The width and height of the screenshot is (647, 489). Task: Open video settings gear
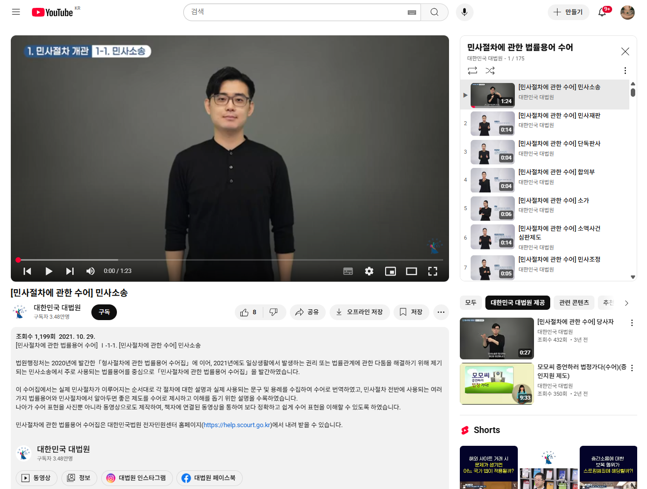pyautogui.click(x=369, y=271)
